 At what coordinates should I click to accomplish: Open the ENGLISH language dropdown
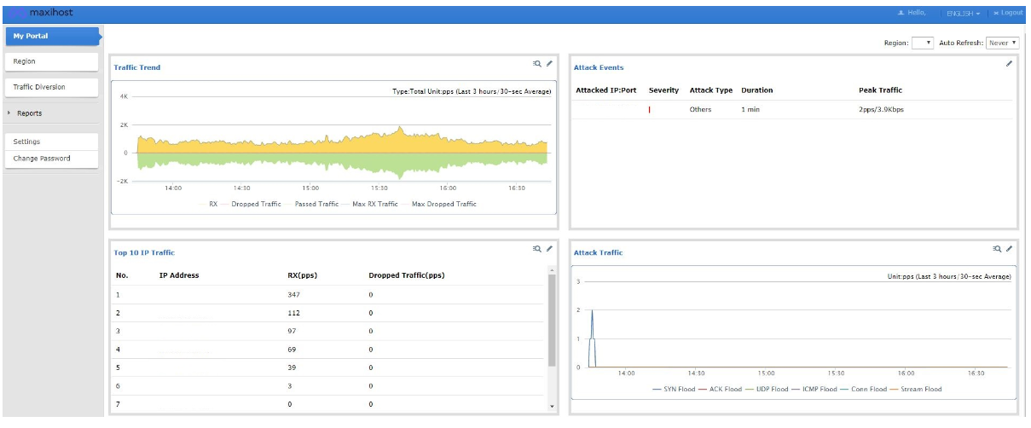[963, 14]
